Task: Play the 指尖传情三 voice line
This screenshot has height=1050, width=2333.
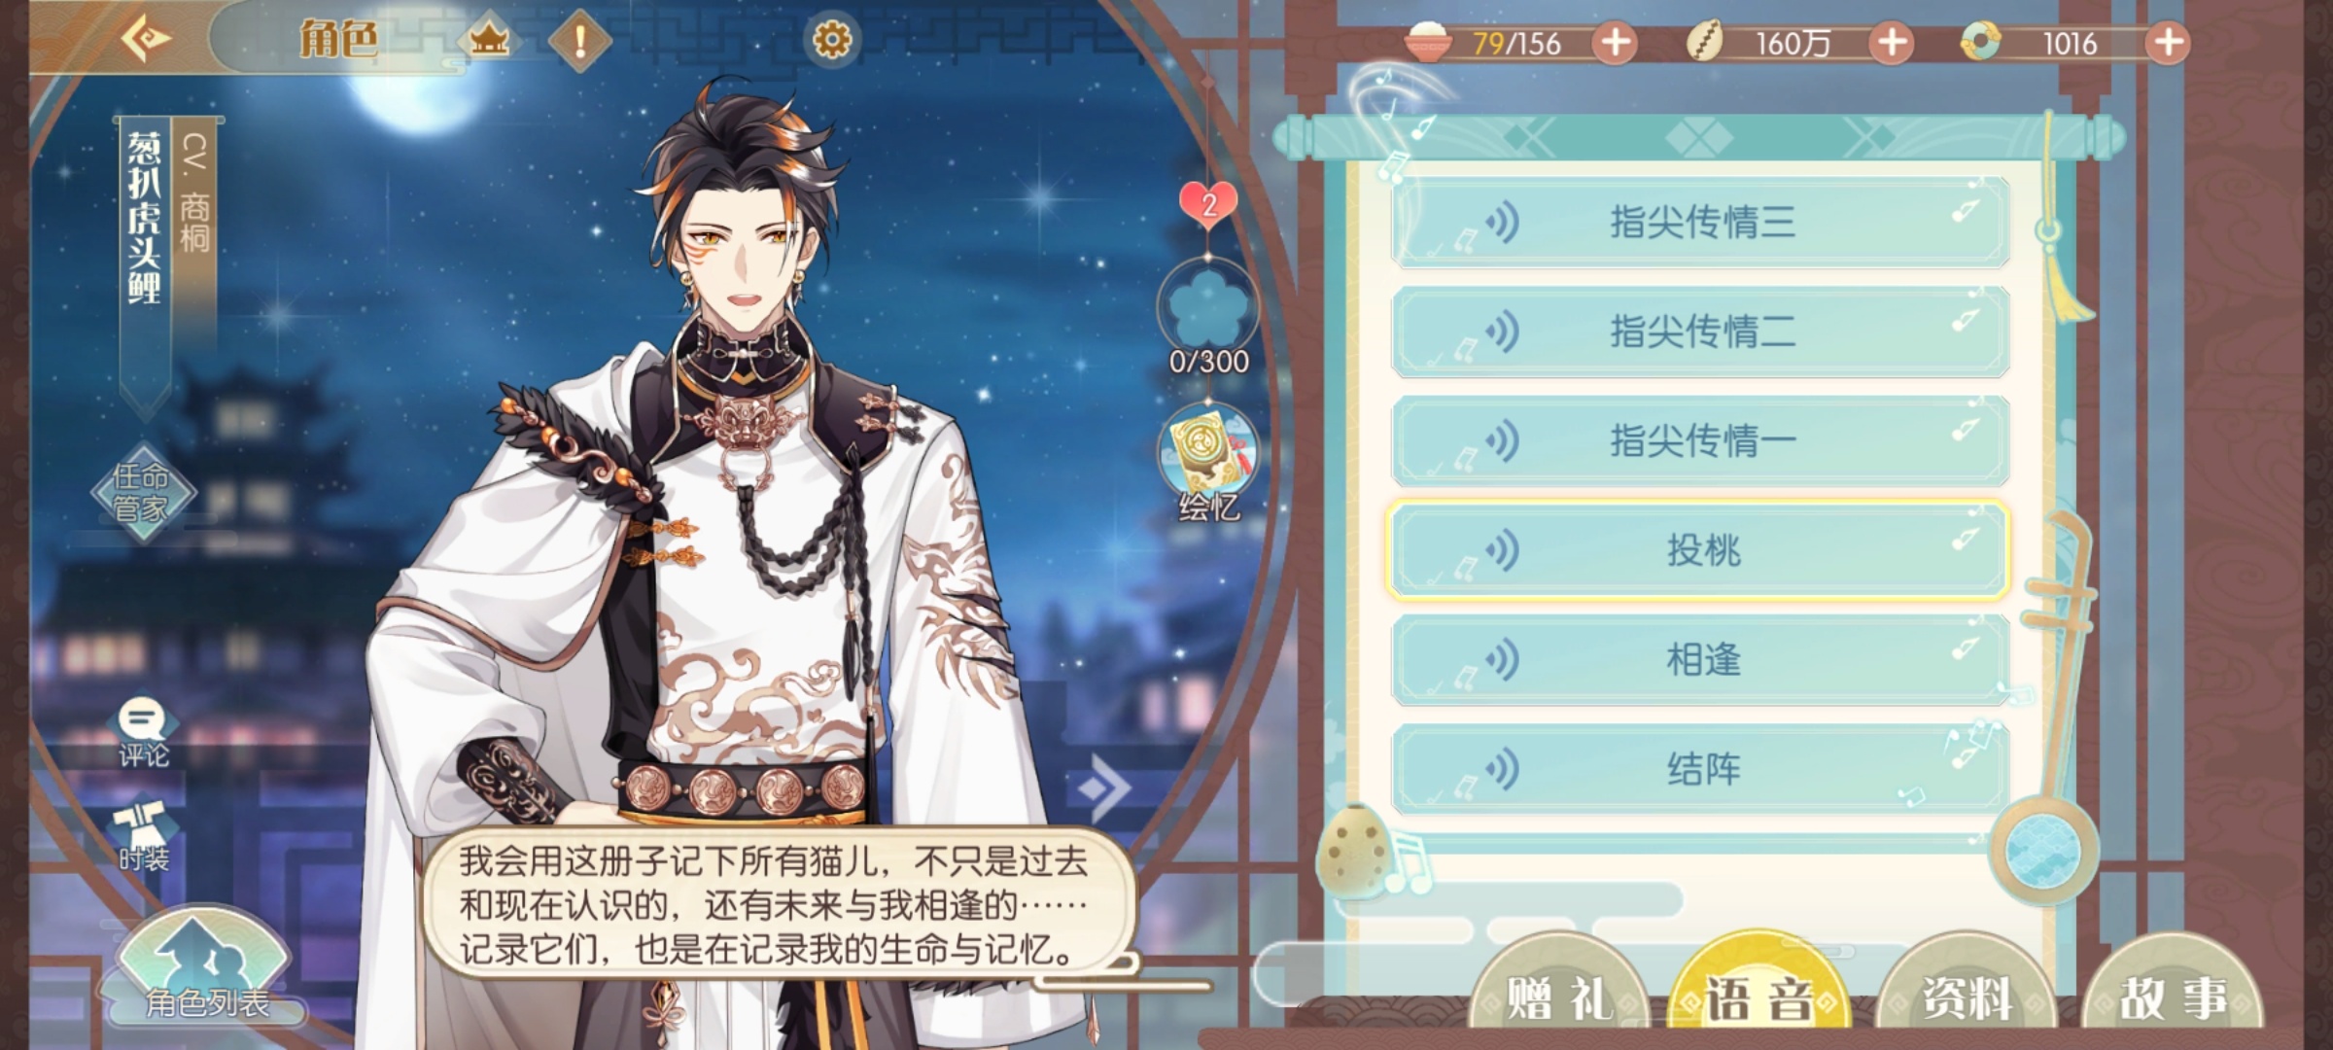Action: pos(1700,223)
